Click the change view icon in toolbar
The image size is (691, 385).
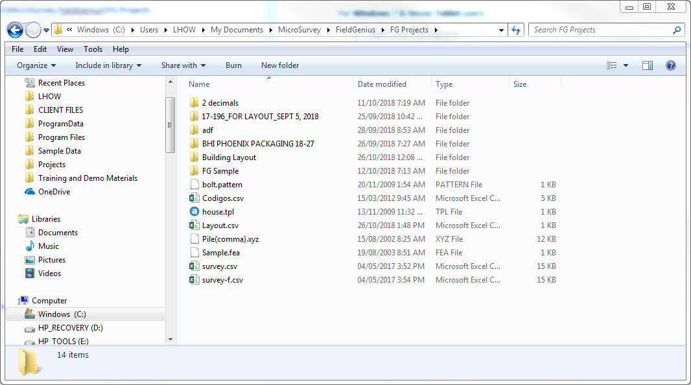tap(612, 65)
